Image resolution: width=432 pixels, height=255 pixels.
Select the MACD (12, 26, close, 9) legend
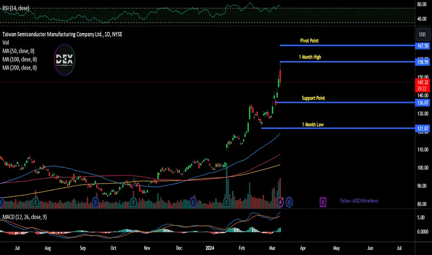(x=25, y=217)
